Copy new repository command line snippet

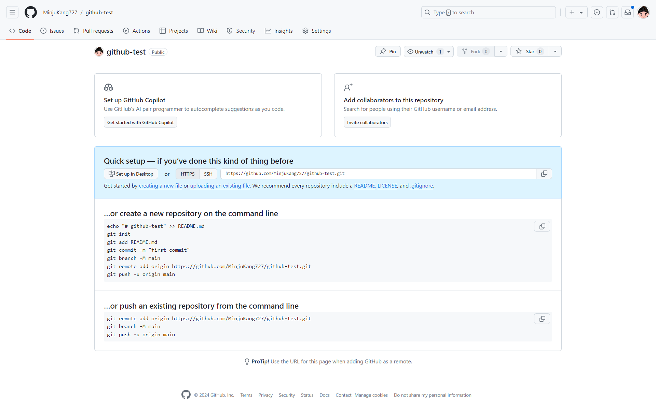click(542, 227)
